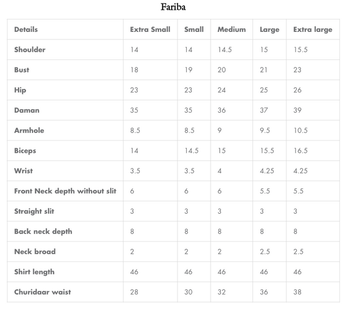Click the Daman row label
This screenshot has width=348, height=316.
(27, 110)
